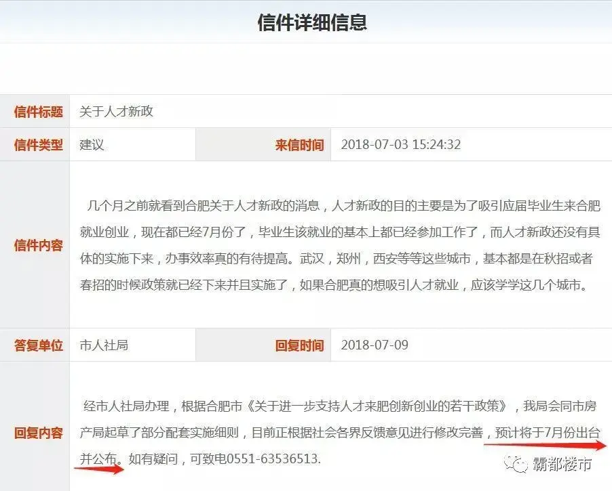Screen dimensions: 612x491
Task: Select the 信件类型 field label
Action: pyautogui.click(x=39, y=145)
